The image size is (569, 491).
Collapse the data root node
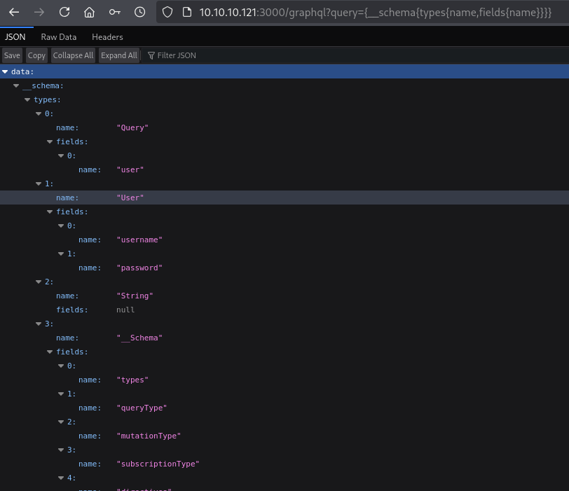click(x=6, y=71)
